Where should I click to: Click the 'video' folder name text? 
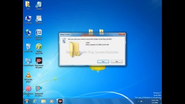coord(88,43)
